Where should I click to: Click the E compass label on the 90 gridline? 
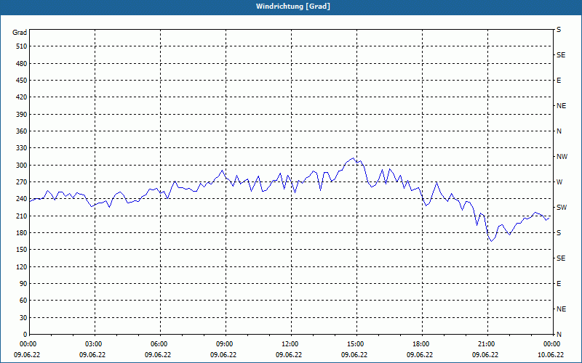pos(559,284)
